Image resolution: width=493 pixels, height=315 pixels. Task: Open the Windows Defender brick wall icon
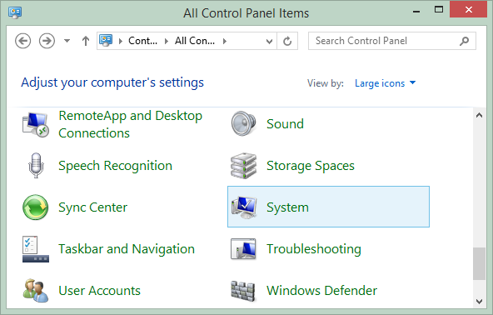[242, 291]
